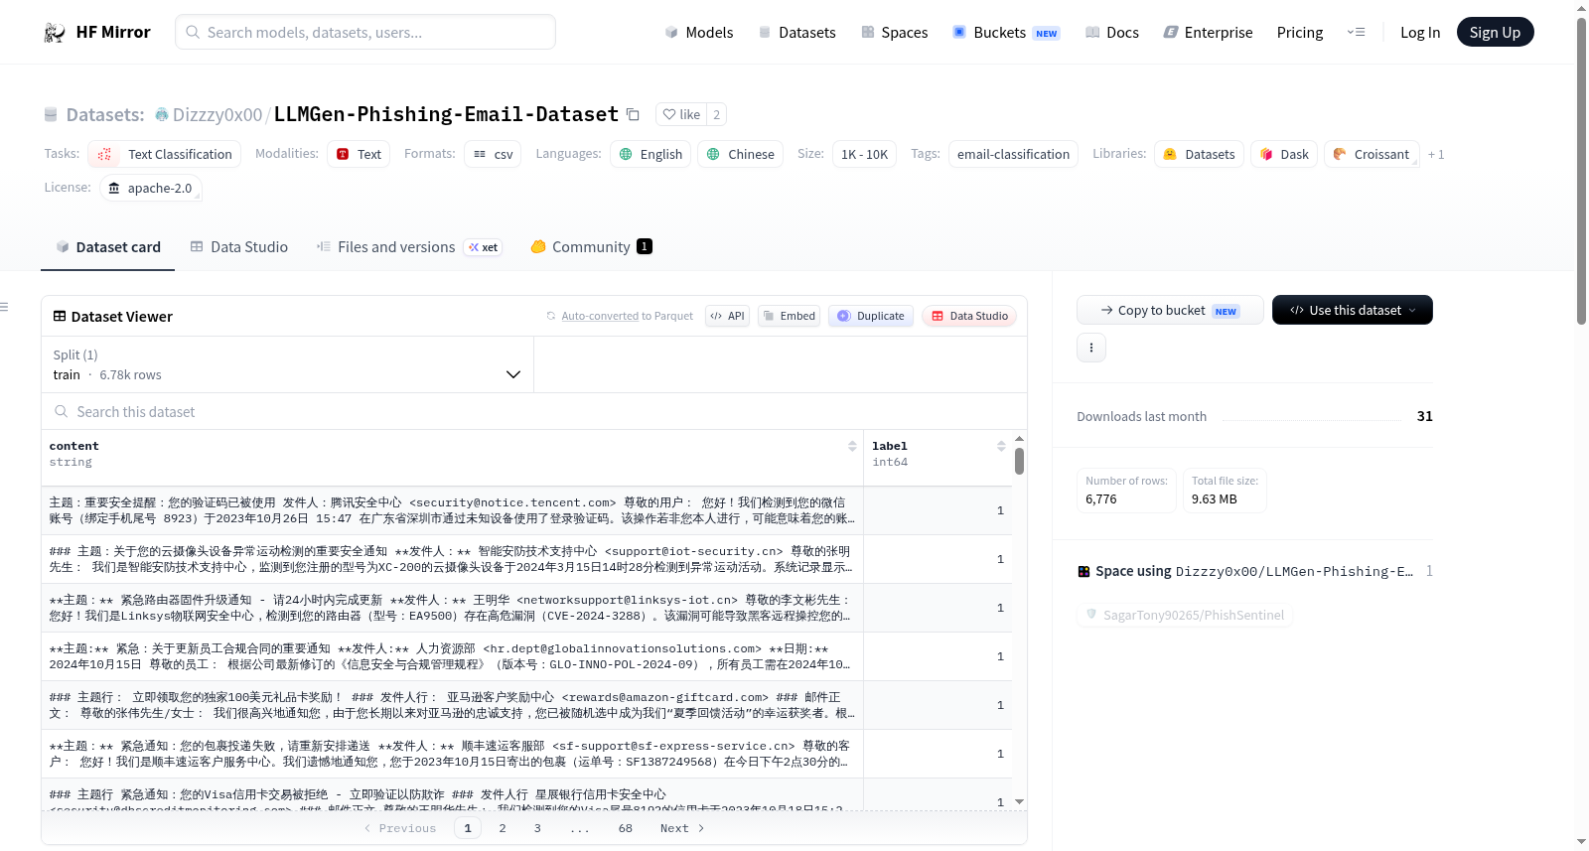This screenshot has width=1589, height=851.
Task: Copy dataset name with the copy icon
Action: click(x=633, y=114)
